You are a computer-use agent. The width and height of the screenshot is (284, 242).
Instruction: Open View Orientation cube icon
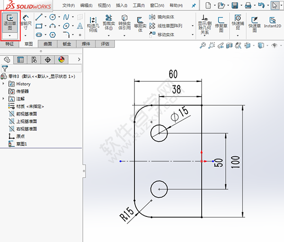click(248, 45)
